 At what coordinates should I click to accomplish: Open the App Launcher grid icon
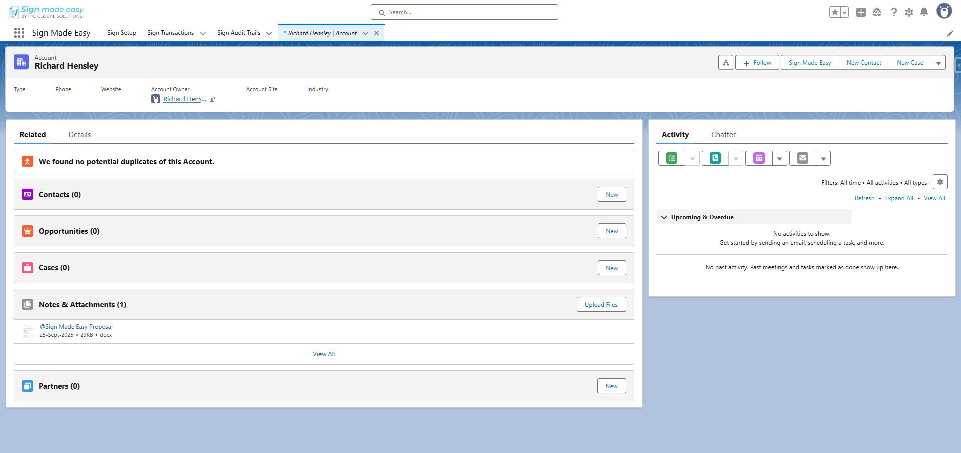tap(19, 33)
